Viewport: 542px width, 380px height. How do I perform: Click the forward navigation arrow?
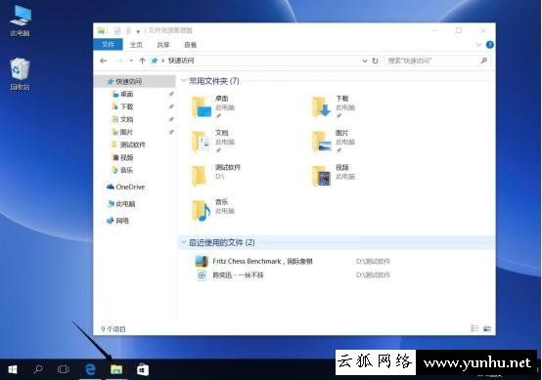click(119, 61)
